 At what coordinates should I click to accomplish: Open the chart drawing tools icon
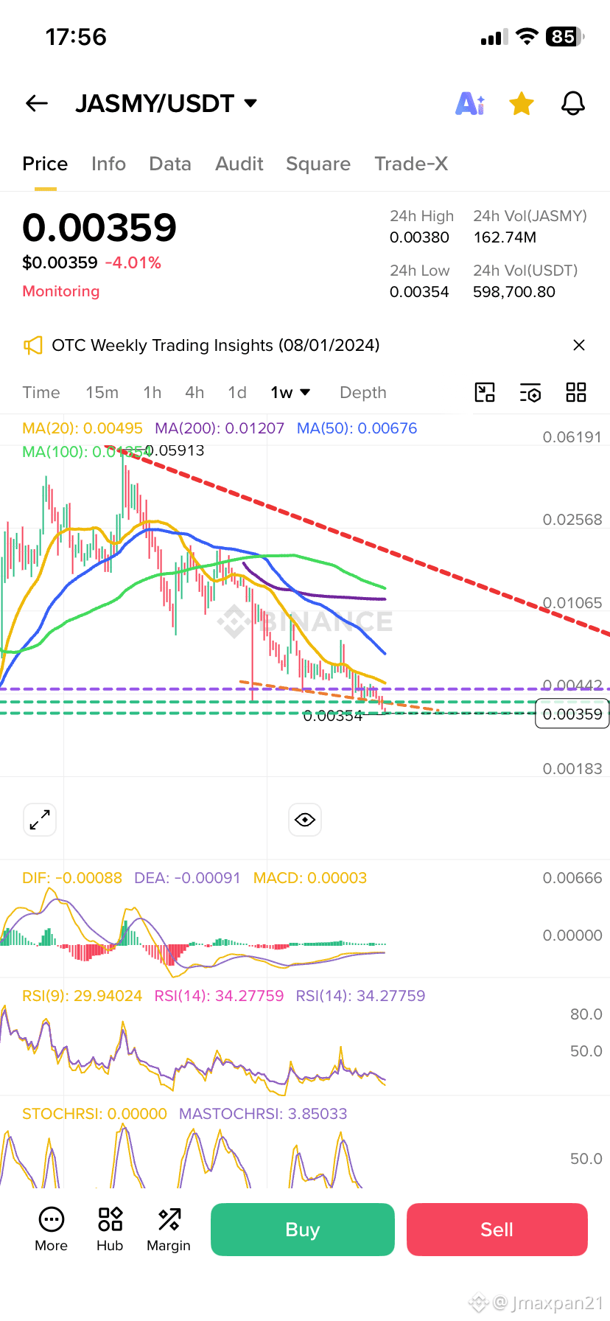click(485, 392)
